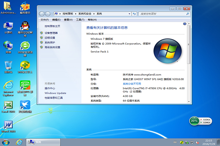The image size is (220, 146).
Task: Open the Kuwo Music (酷我音乐) desktop icon
Action: (x=25, y=7)
